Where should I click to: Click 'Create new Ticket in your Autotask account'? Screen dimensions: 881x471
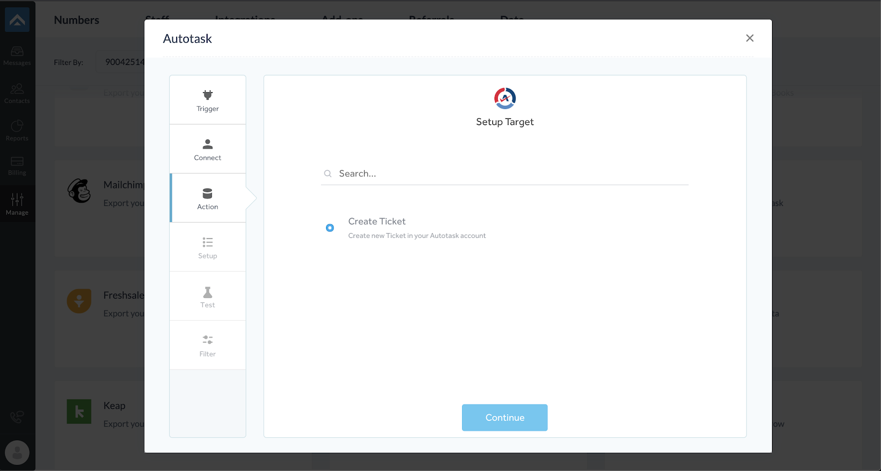pyautogui.click(x=417, y=236)
